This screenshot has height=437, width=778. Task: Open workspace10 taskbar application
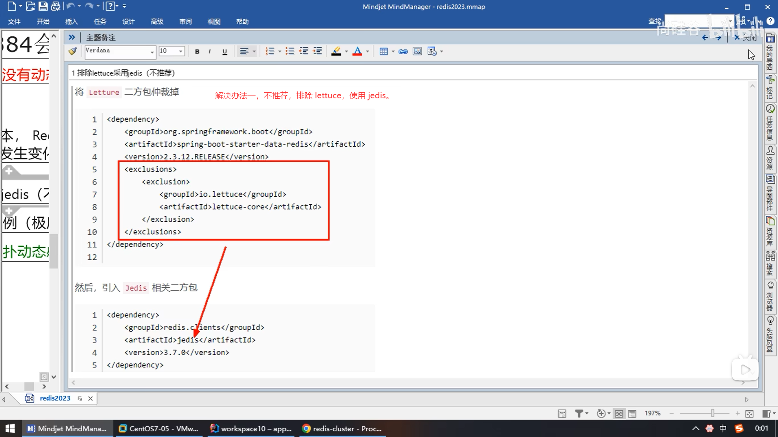tap(251, 429)
